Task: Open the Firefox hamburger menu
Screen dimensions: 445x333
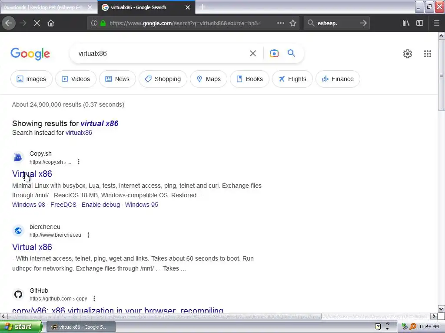Action: point(437,23)
